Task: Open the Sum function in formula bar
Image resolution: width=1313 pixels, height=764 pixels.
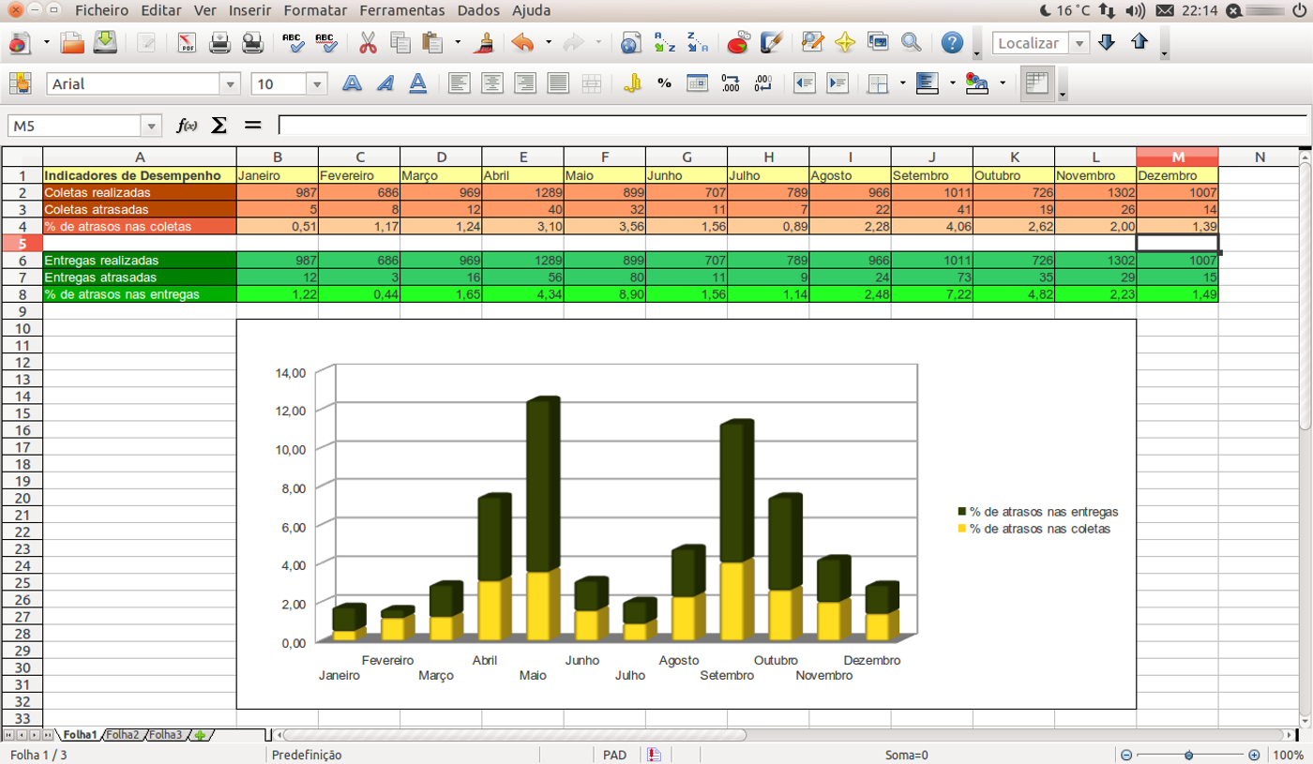Action: point(218,125)
